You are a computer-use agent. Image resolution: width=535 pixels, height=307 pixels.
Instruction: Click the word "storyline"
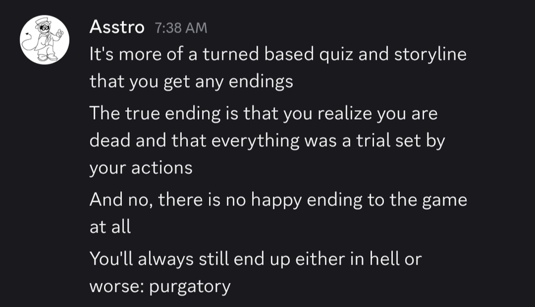coord(430,55)
